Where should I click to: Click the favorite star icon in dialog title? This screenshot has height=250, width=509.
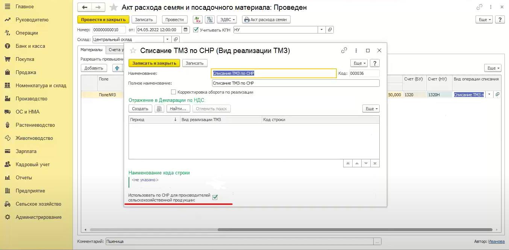tap(133, 50)
